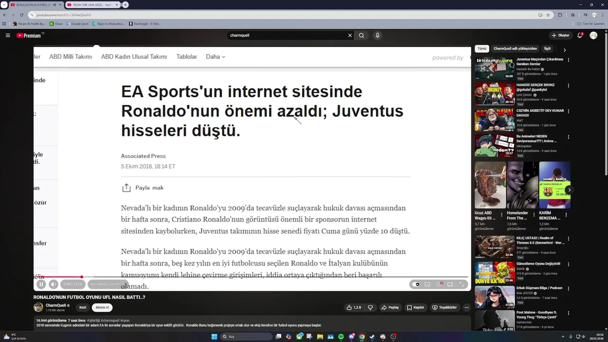Like the video with 1,2 B likes
Image resolution: width=608 pixels, height=342 pixels.
354,307
